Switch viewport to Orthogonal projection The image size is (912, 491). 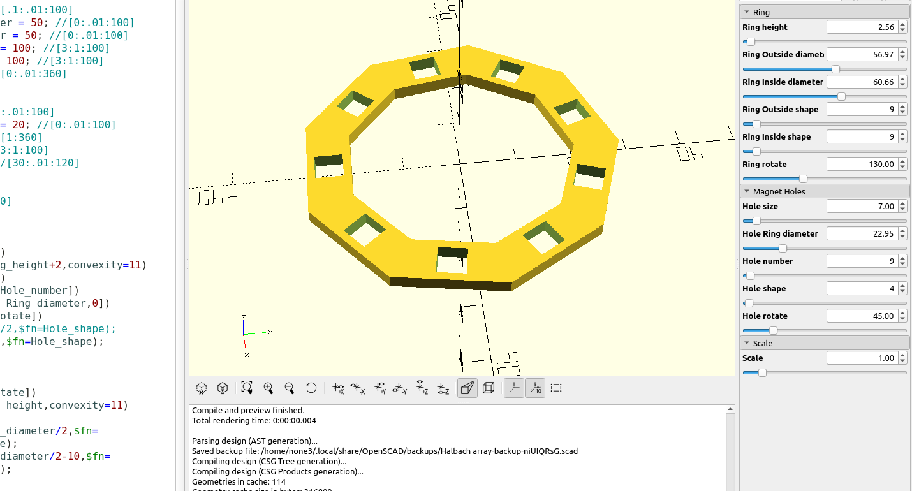tap(489, 388)
